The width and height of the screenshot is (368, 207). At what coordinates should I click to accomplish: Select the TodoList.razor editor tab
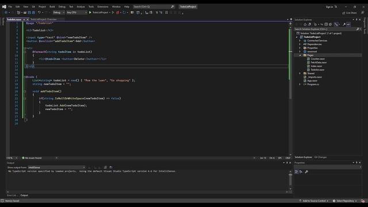(x=14, y=20)
